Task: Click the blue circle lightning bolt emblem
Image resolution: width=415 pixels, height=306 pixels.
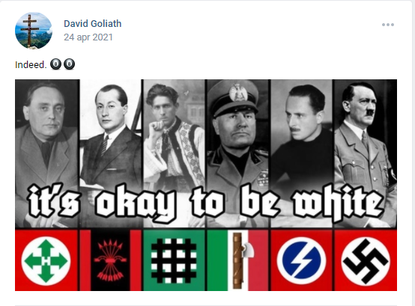Action: click(301, 260)
